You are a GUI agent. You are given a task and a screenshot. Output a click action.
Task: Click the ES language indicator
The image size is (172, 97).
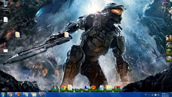point(146,95)
